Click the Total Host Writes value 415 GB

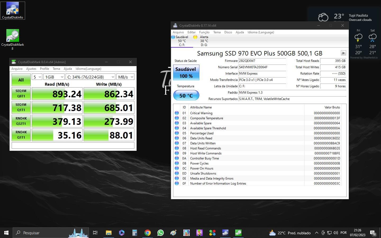333,67
